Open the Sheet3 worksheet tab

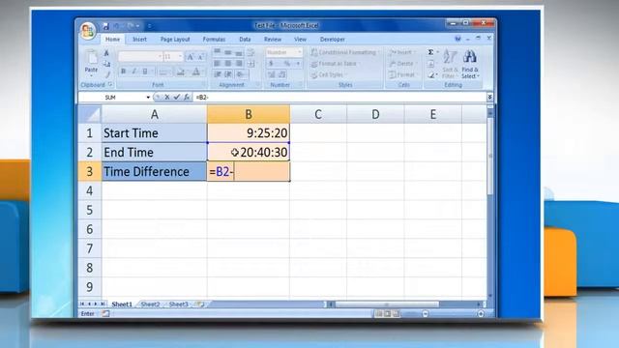tap(178, 304)
